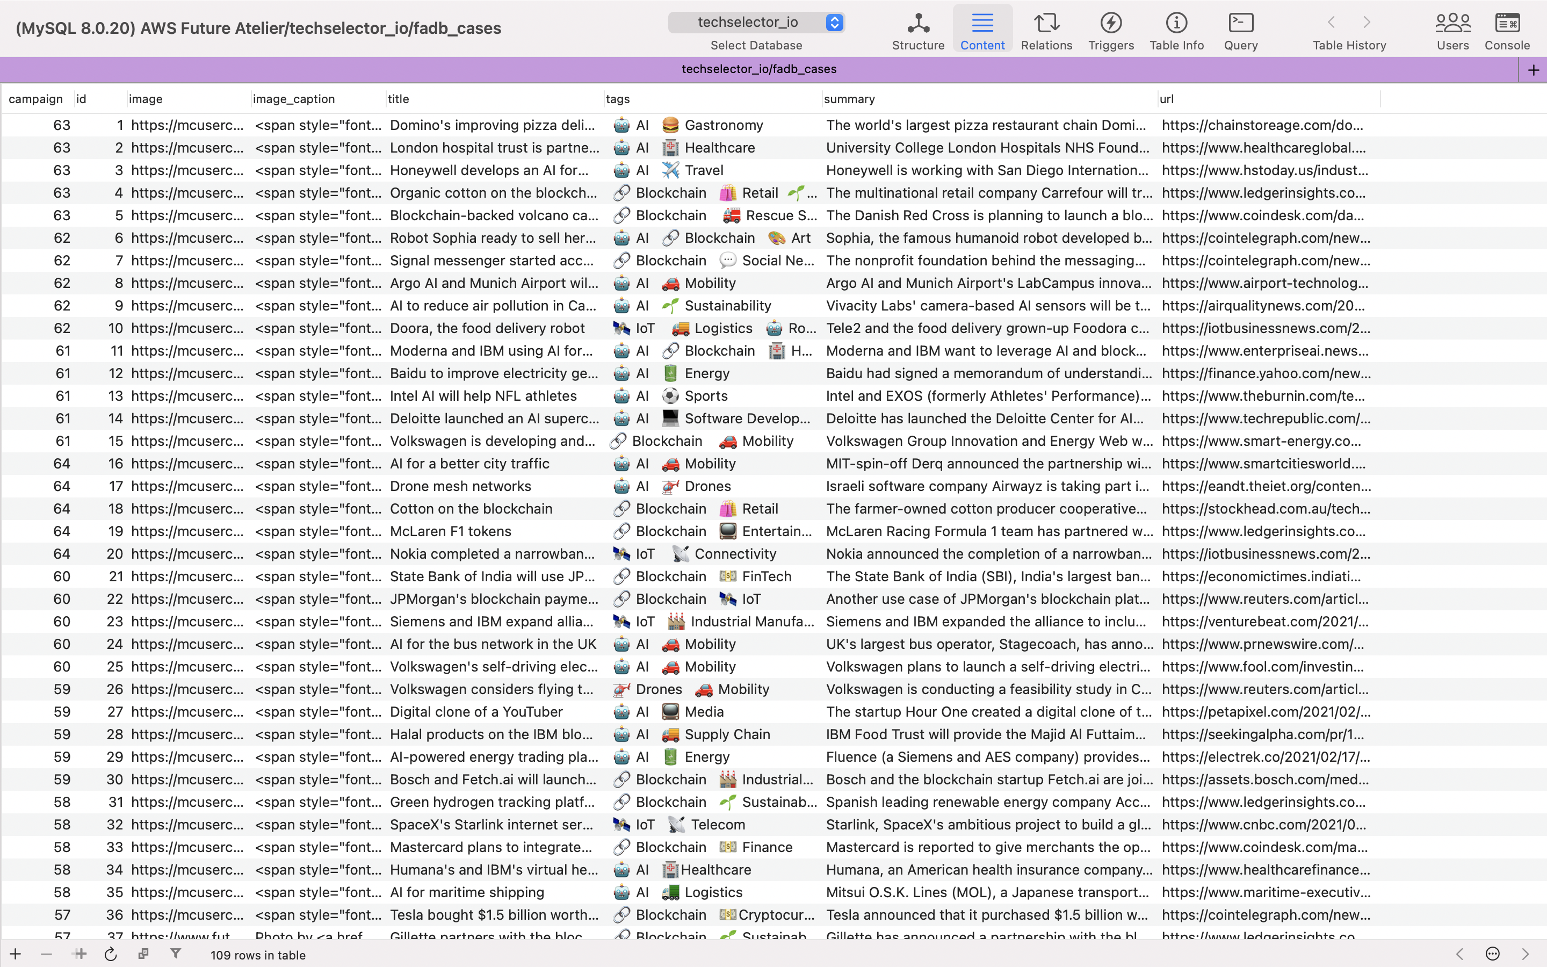Open the filter funnel

coord(175,954)
